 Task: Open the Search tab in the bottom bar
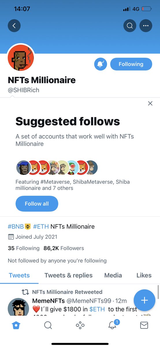coord(48,325)
